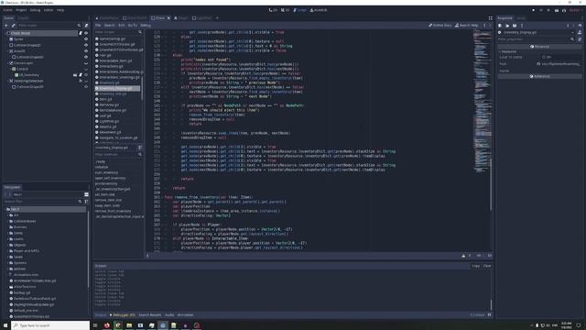Open object history dropdown in Inspector

(580, 26)
